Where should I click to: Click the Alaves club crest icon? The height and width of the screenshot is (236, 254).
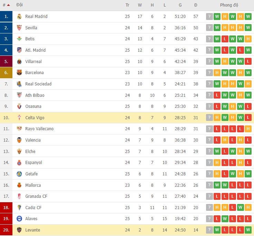(19, 219)
